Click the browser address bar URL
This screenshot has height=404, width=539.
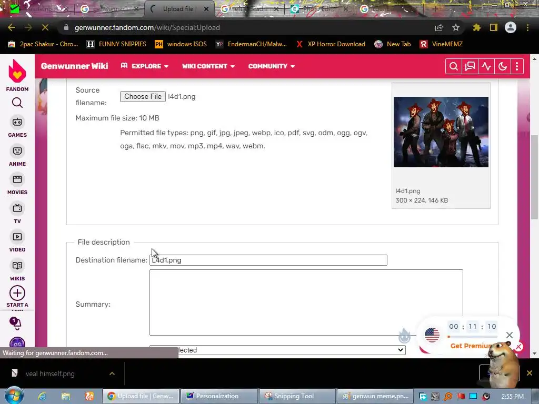[x=147, y=27]
